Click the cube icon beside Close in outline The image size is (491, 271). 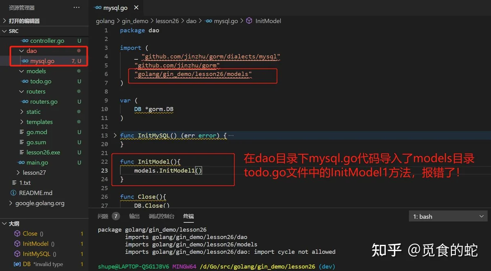coord(17,233)
